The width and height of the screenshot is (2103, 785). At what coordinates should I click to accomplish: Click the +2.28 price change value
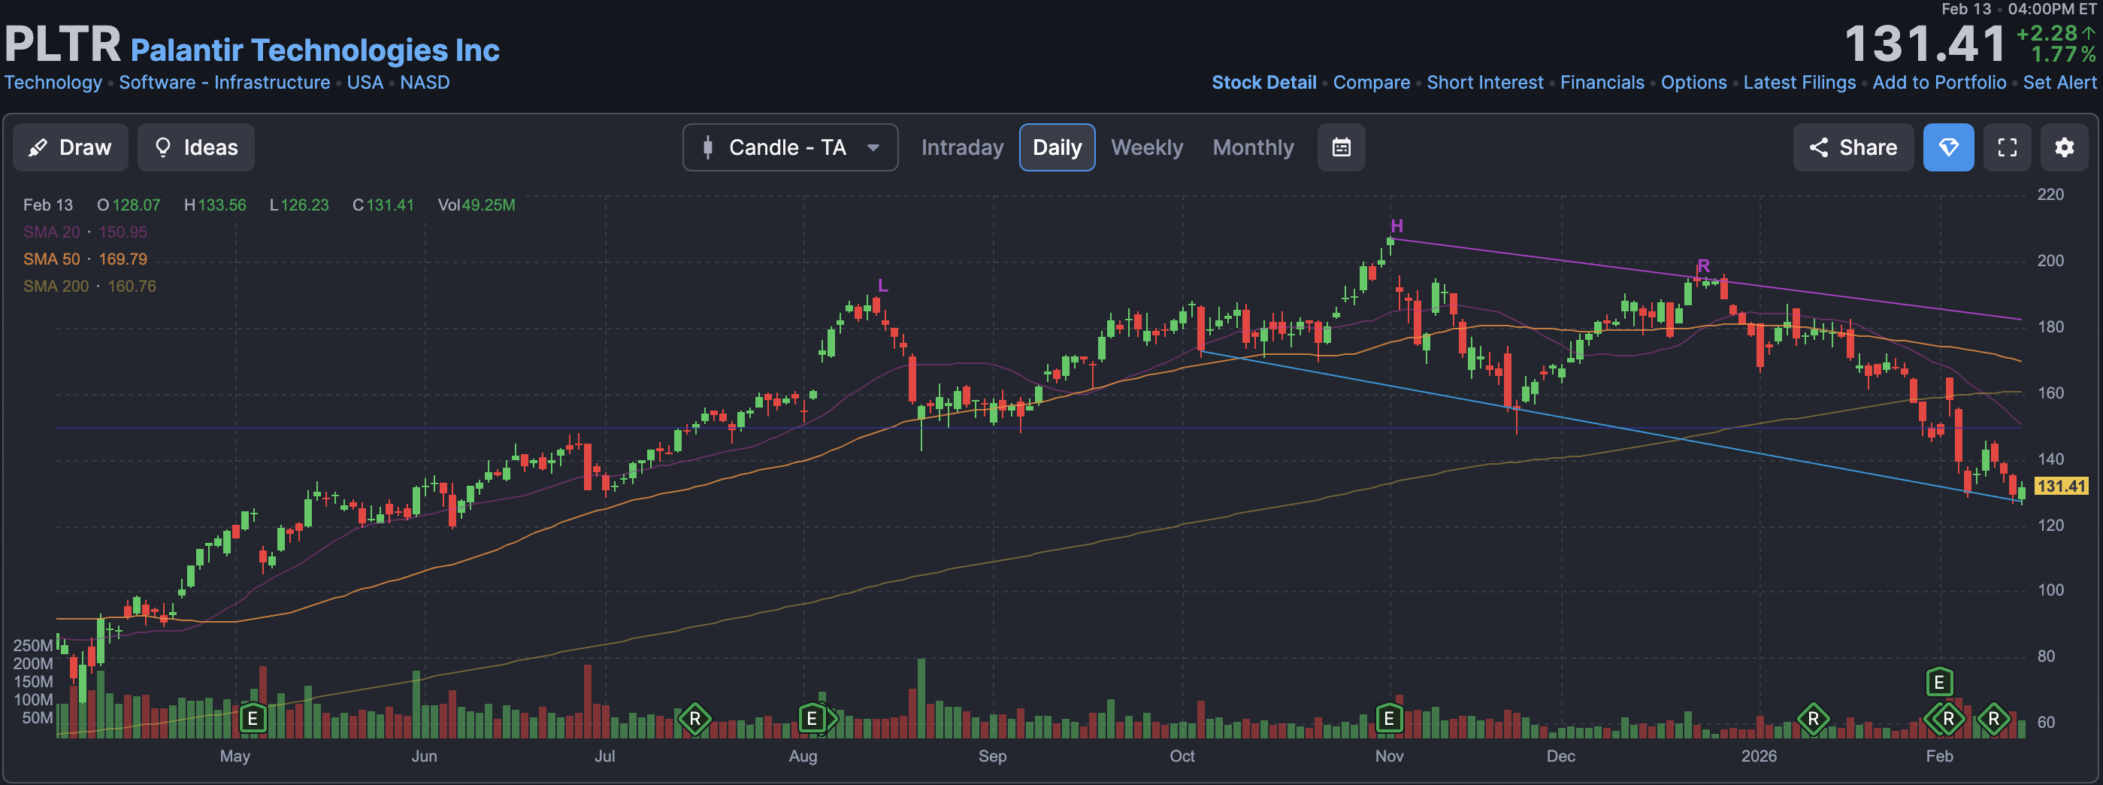(x=2047, y=34)
